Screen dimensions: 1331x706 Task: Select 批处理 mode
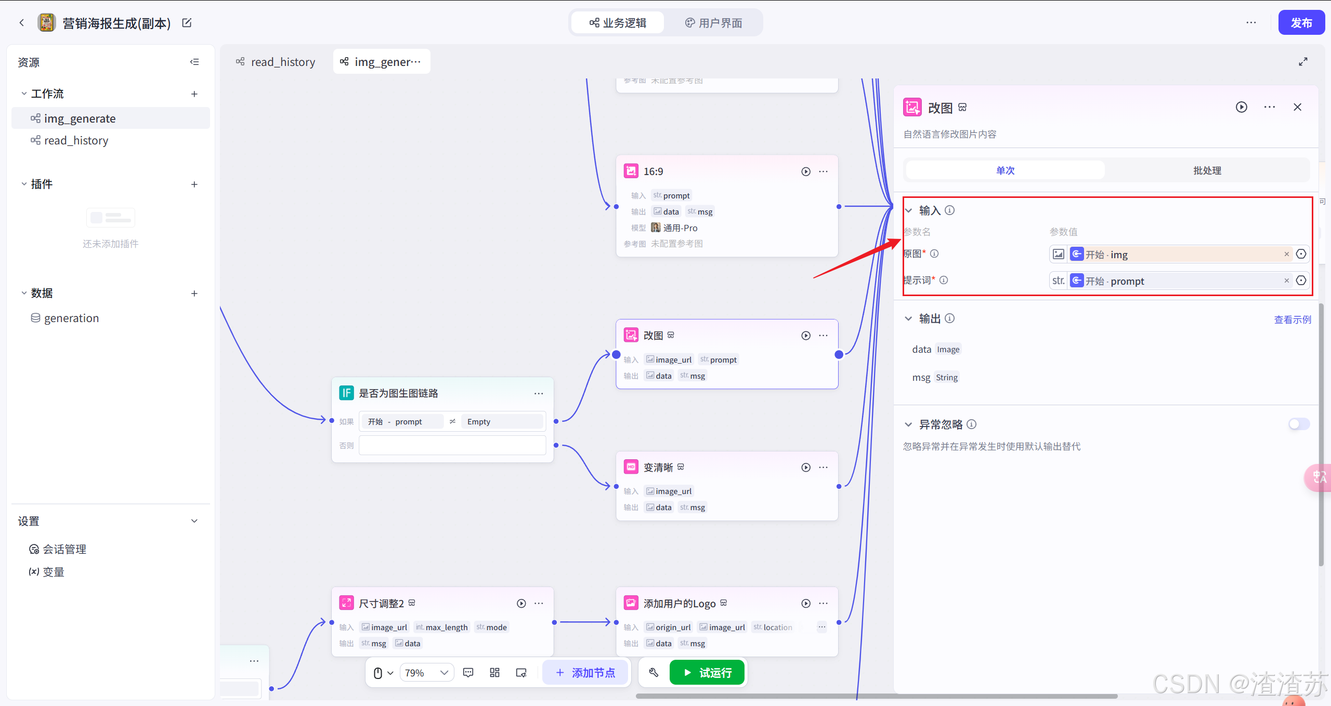(x=1207, y=170)
